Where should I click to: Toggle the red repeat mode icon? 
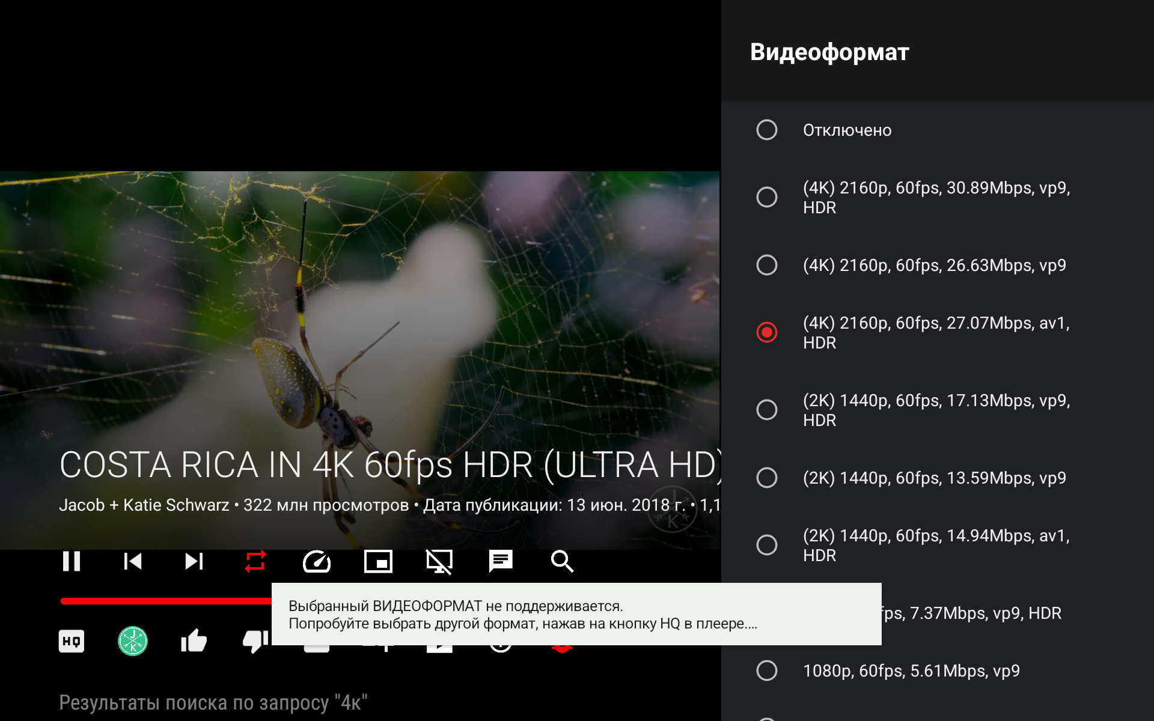click(x=255, y=562)
